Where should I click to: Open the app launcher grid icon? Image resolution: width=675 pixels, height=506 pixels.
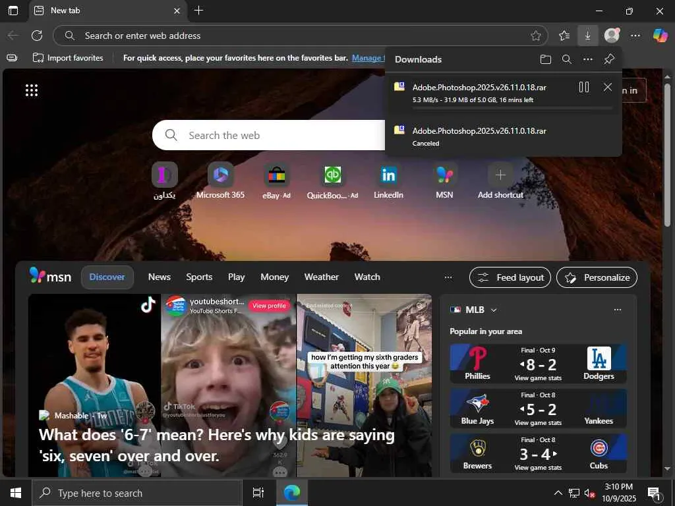click(32, 90)
